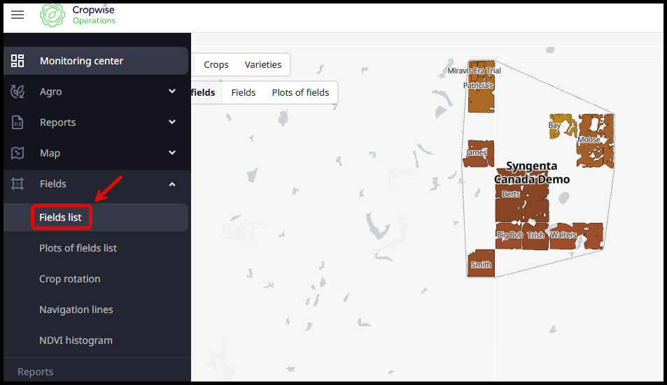Select the Crops map tab

(216, 64)
